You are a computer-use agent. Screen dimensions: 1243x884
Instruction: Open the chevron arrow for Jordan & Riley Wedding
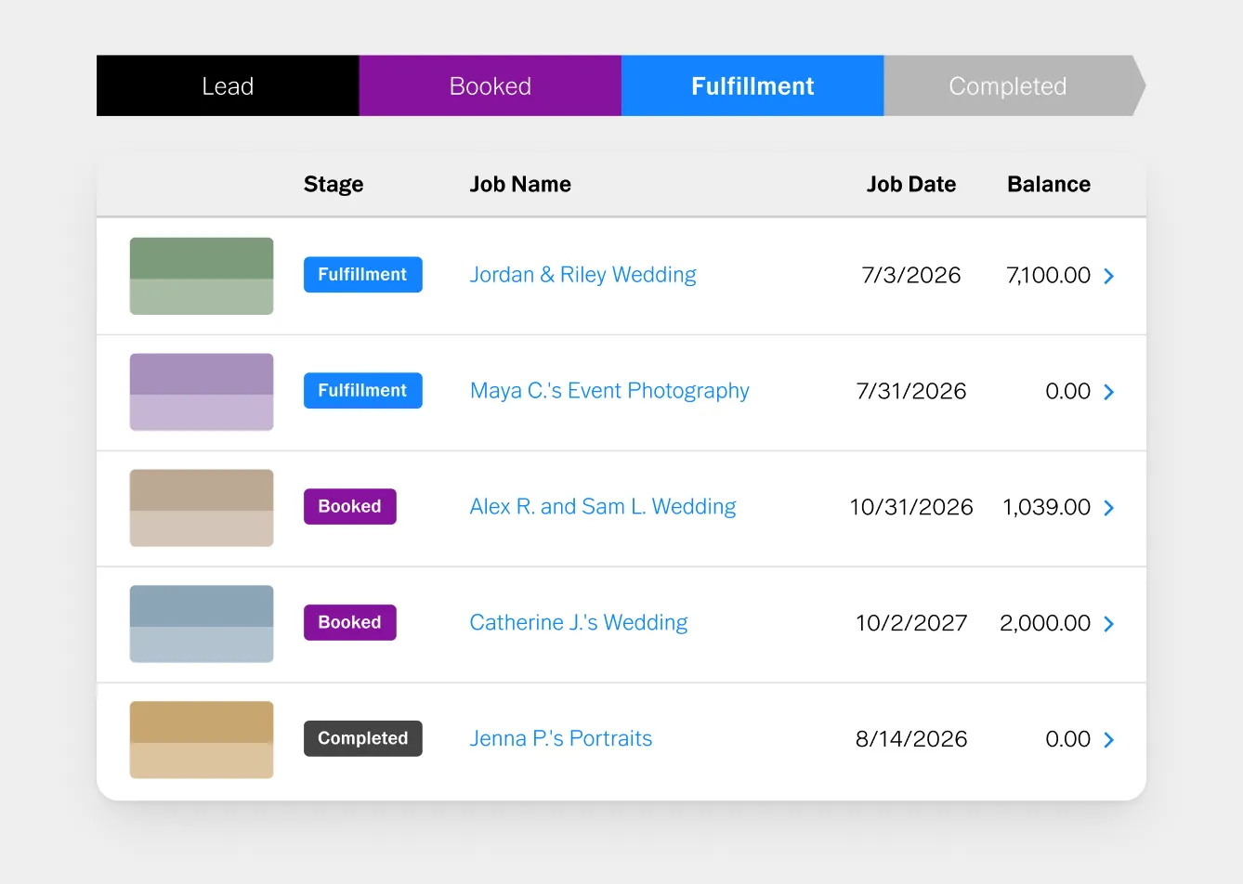point(1108,276)
